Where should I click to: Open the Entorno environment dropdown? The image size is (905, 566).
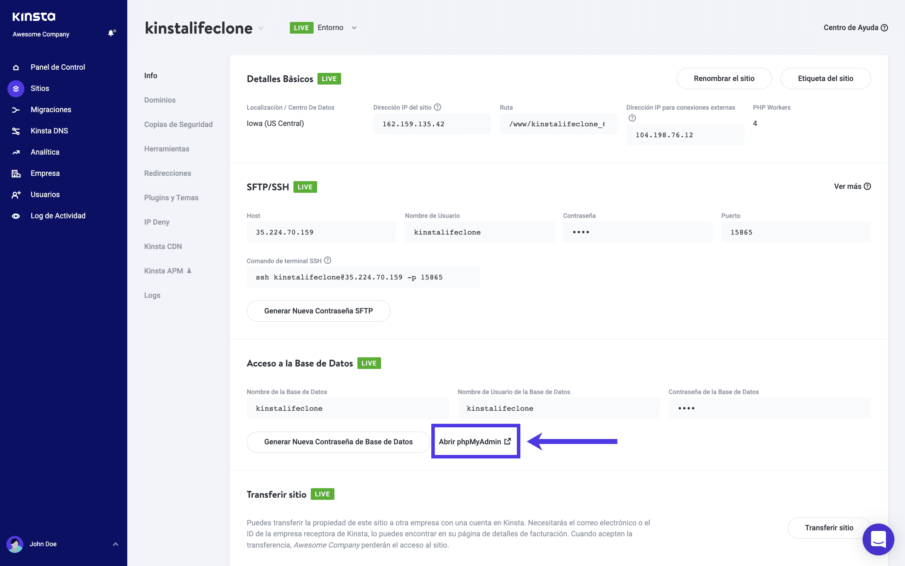(x=354, y=28)
